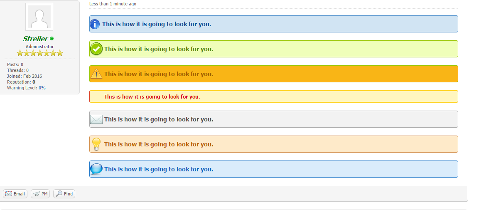This screenshot has height=210, width=479.
Task: Click the yellow lightbulb tip icon
Action: (96, 144)
